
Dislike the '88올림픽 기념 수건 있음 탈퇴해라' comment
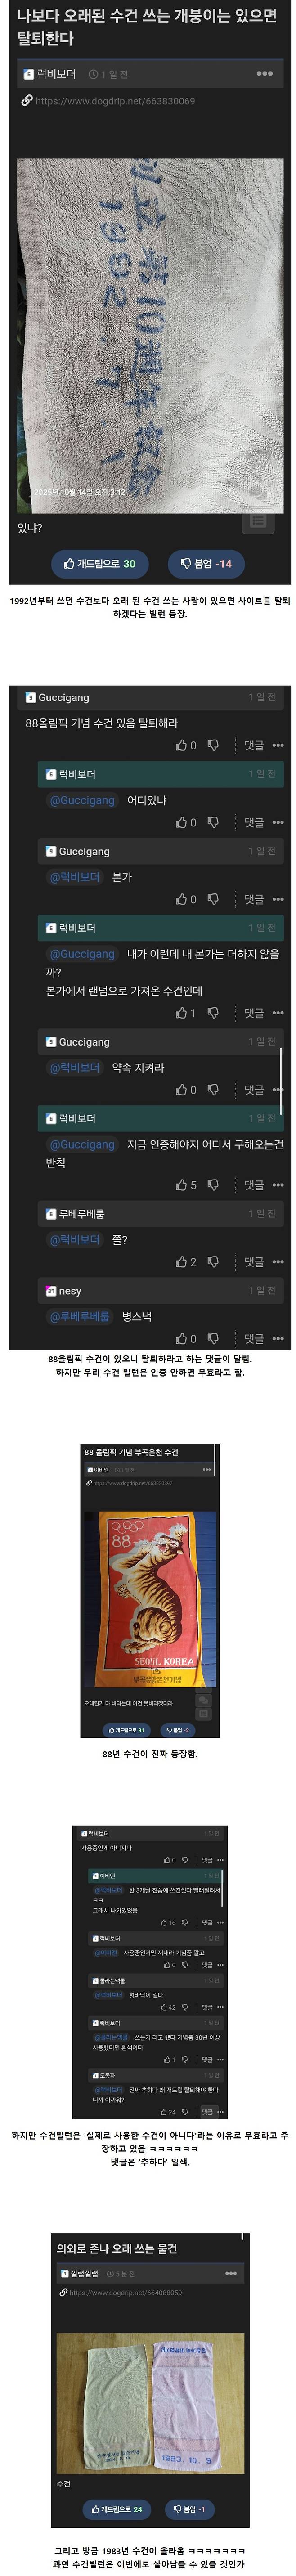(213, 745)
